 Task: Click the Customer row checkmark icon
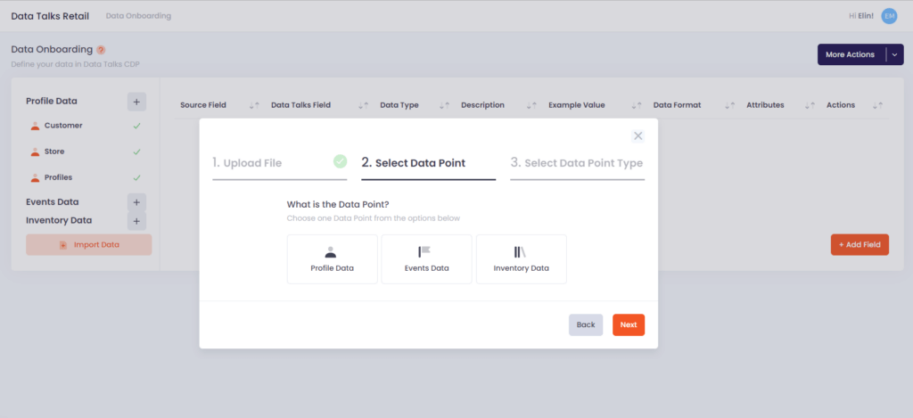pos(136,126)
